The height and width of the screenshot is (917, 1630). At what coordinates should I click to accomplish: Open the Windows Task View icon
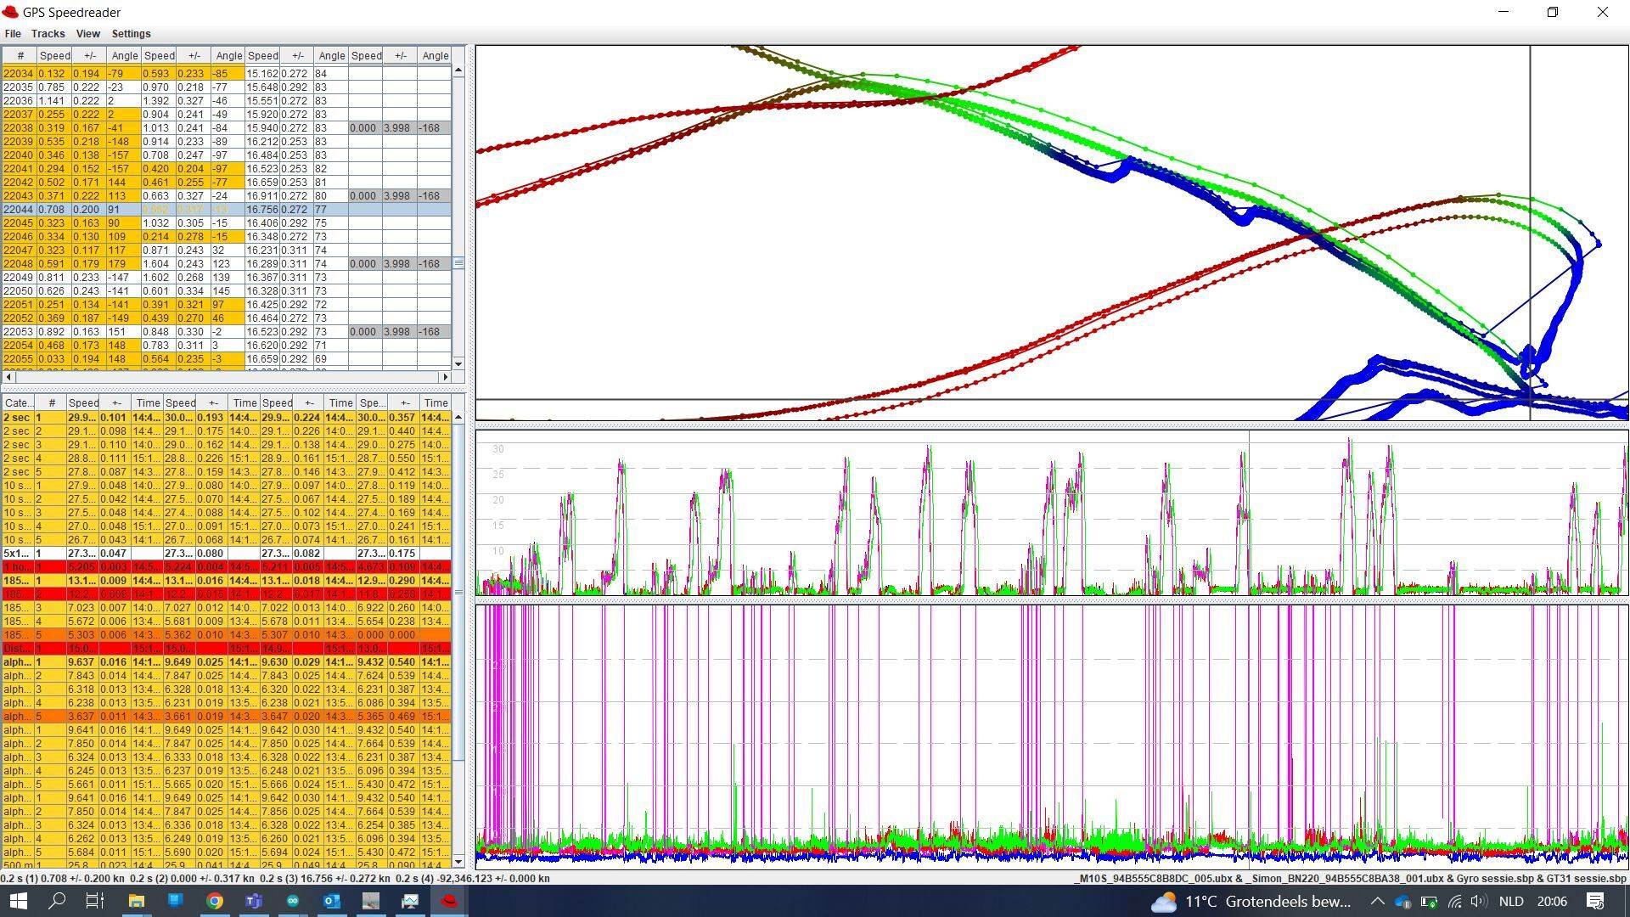pyautogui.click(x=95, y=901)
